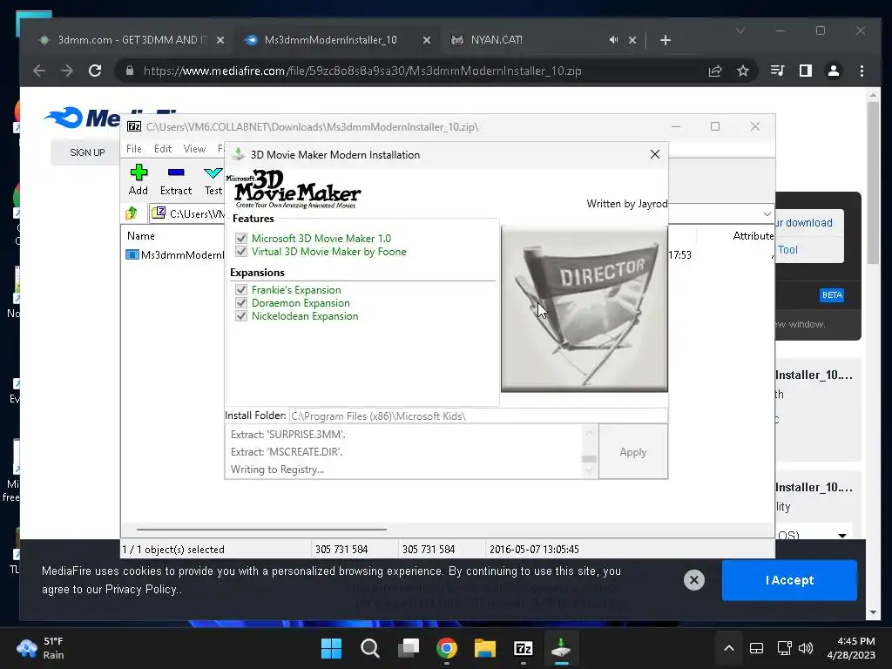Screen dimensions: 892x669
Task: Click the Apply button in installer
Action: (x=633, y=452)
